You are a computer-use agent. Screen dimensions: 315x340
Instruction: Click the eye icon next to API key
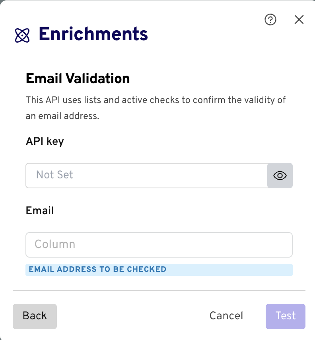(x=280, y=176)
